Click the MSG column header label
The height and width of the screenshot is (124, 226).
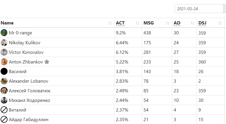point(149,23)
